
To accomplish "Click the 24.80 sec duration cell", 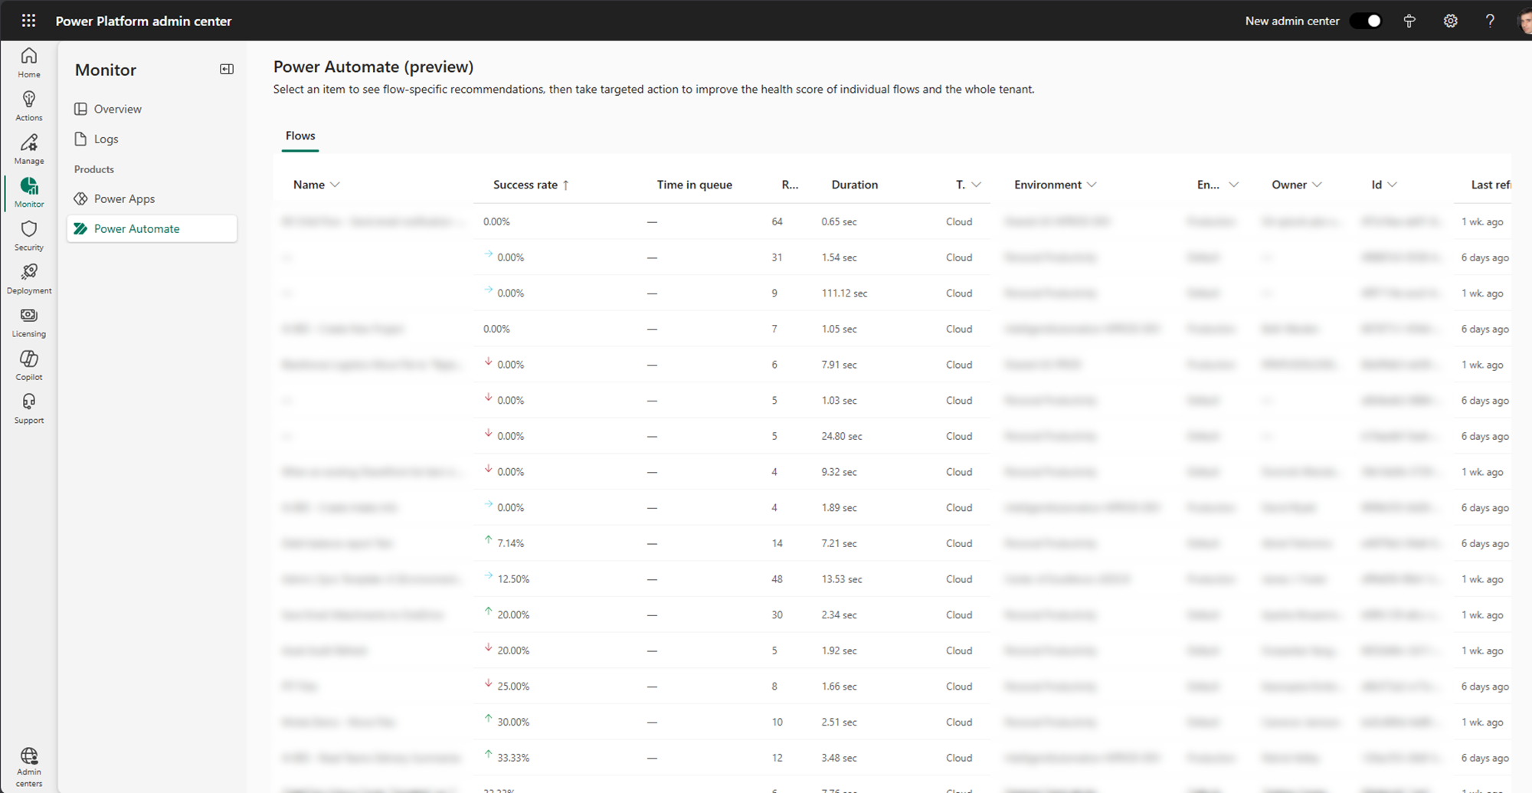I will (x=842, y=436).
